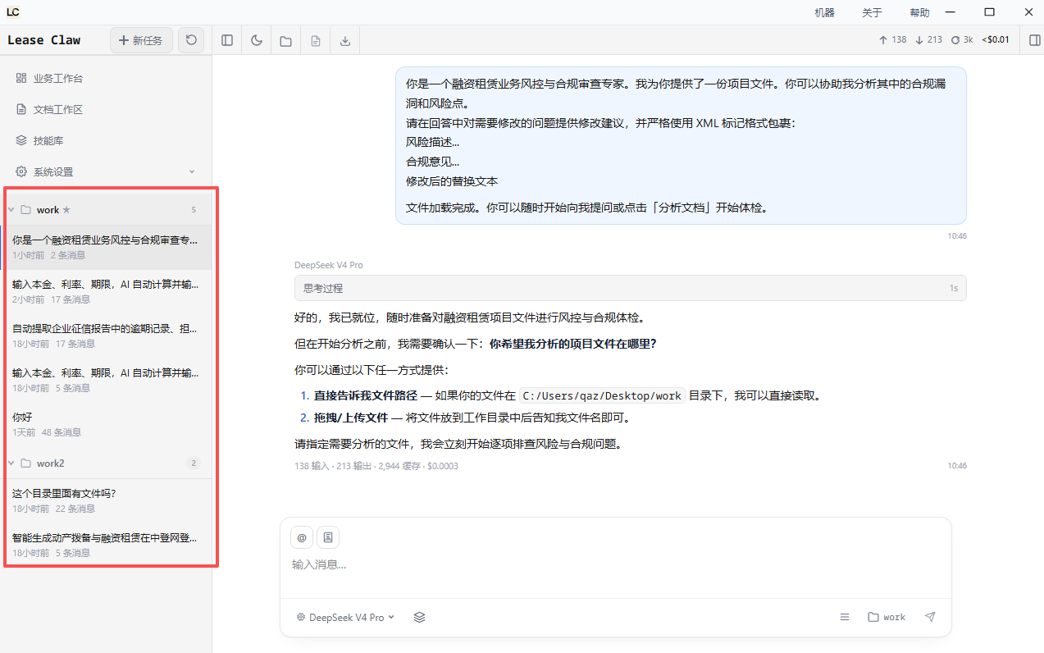
Task: Click the 138 upload token counter
Action: (892, 39)
